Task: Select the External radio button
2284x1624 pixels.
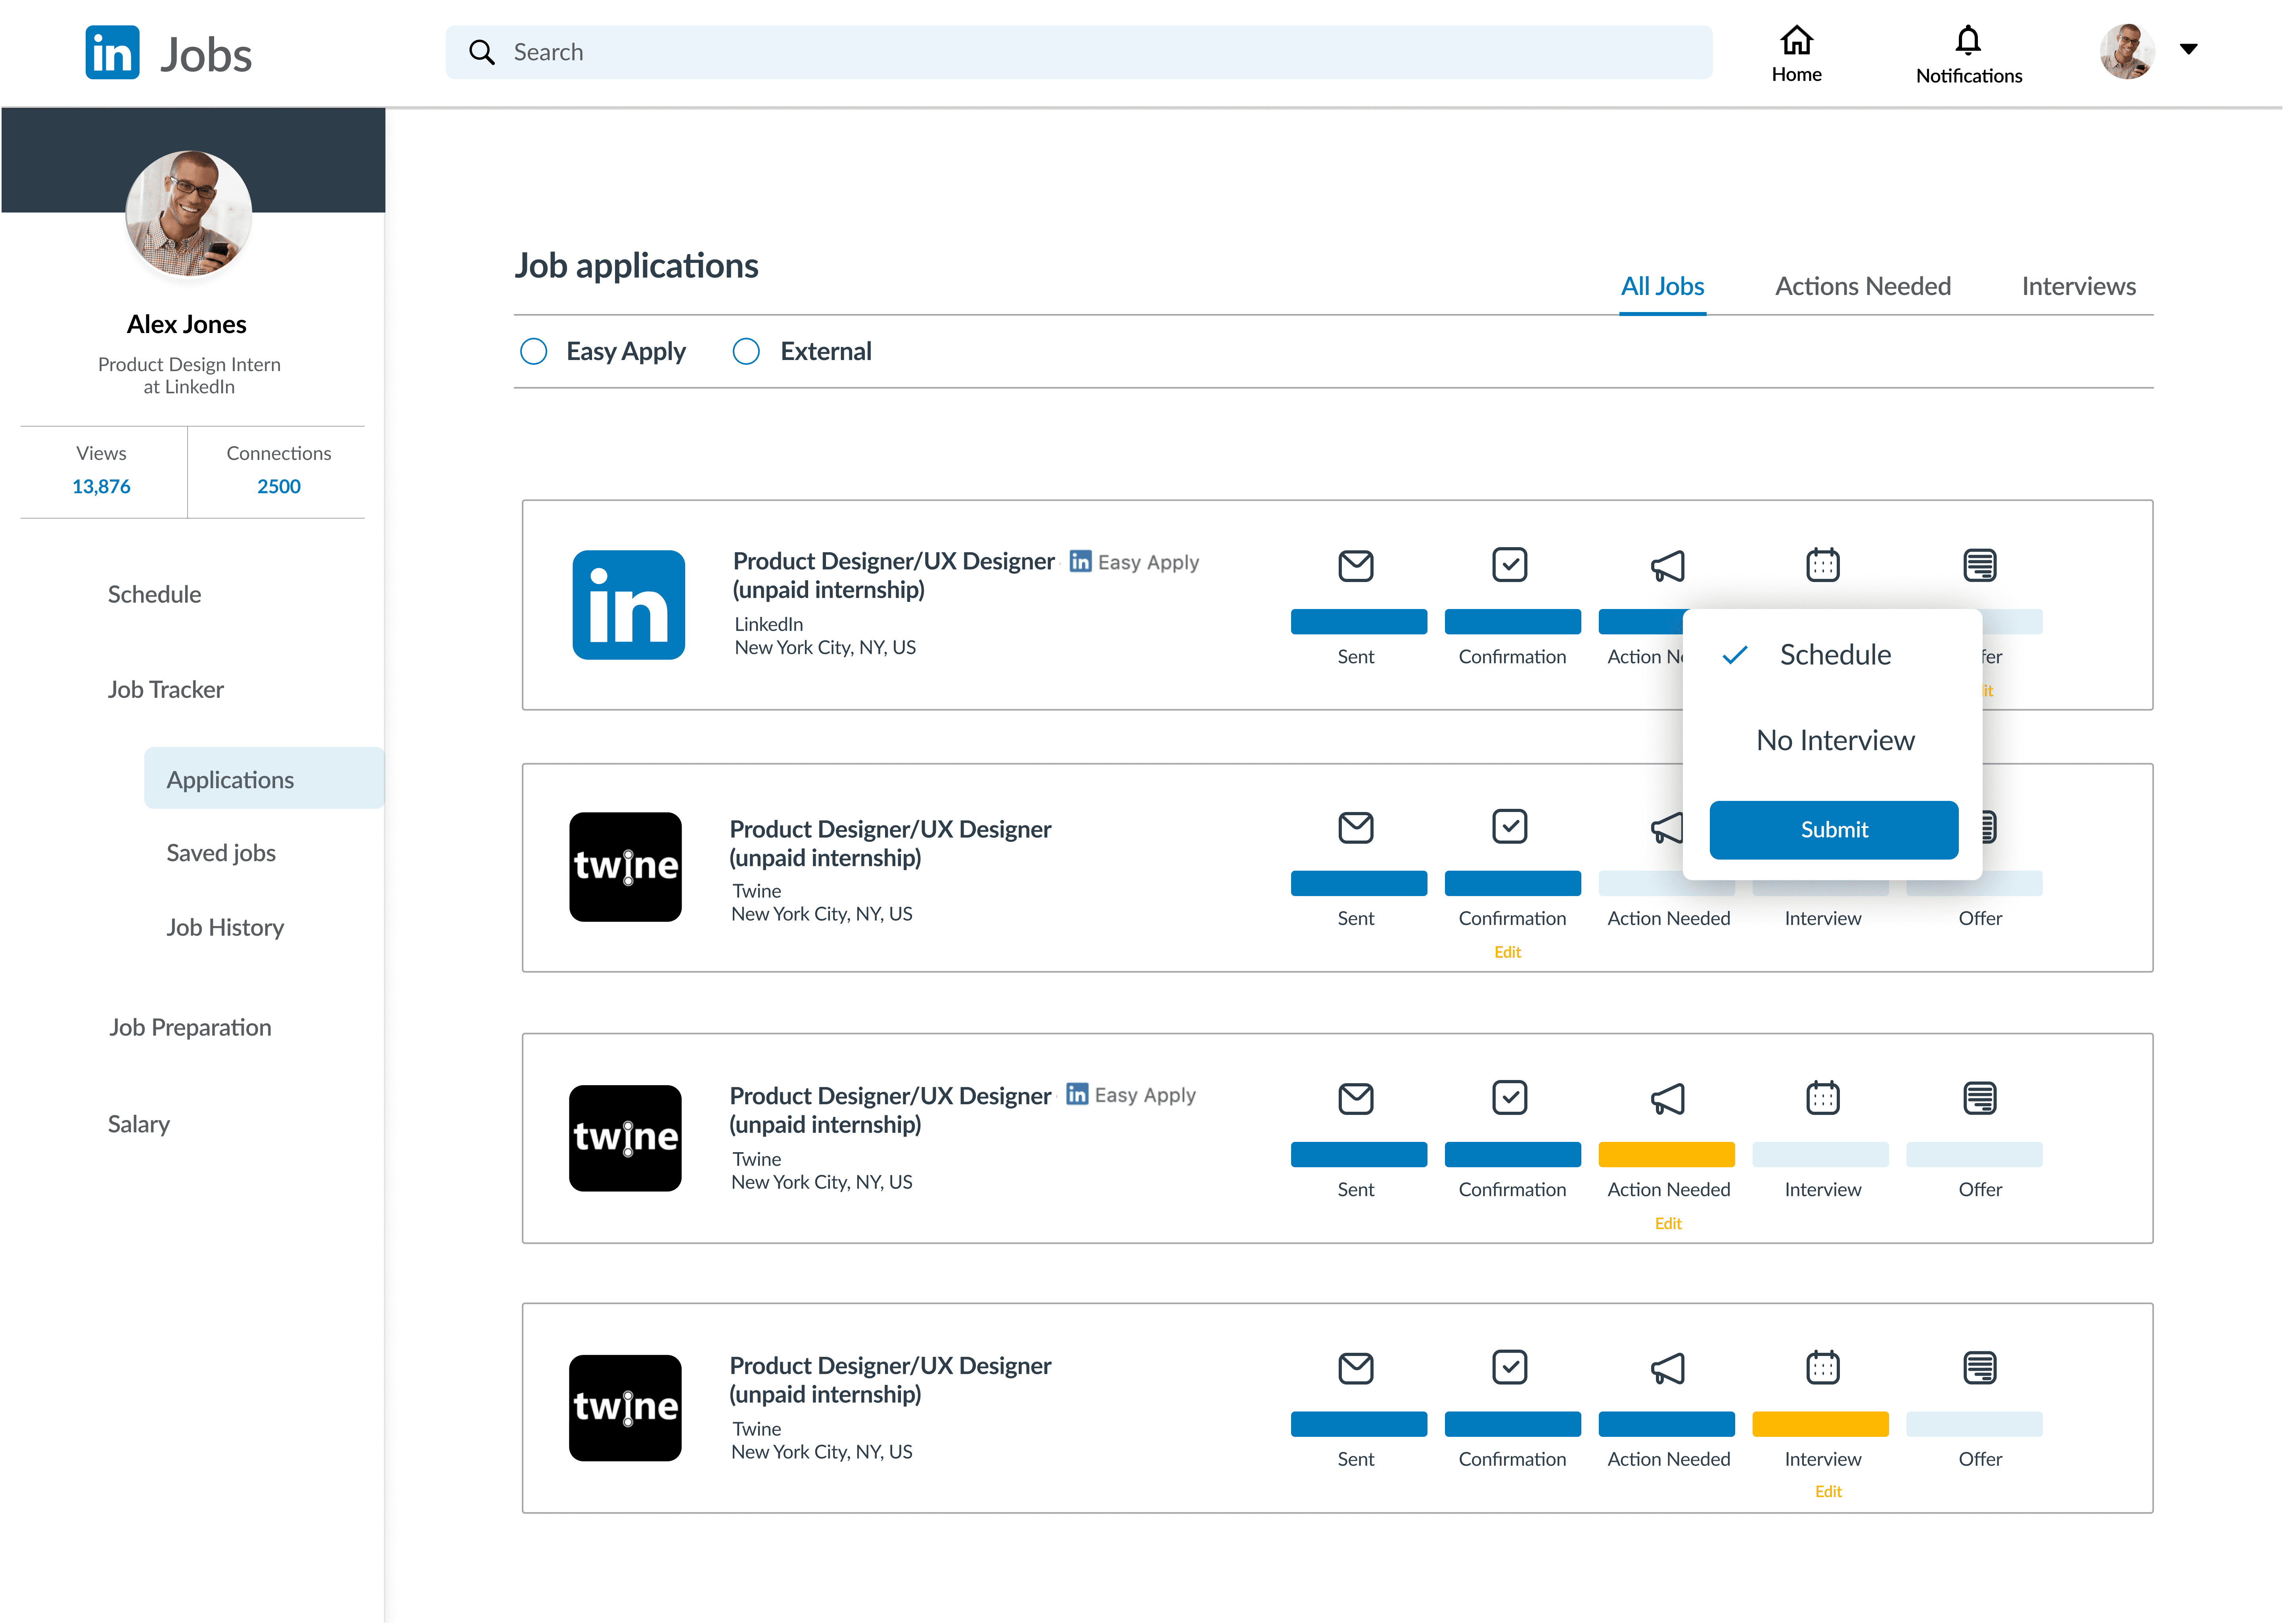Action: [746, 351]
